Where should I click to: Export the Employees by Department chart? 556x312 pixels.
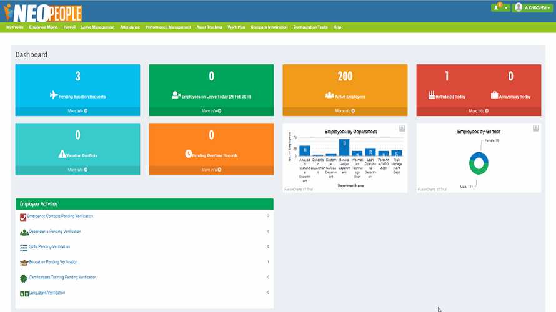(402, 128)
